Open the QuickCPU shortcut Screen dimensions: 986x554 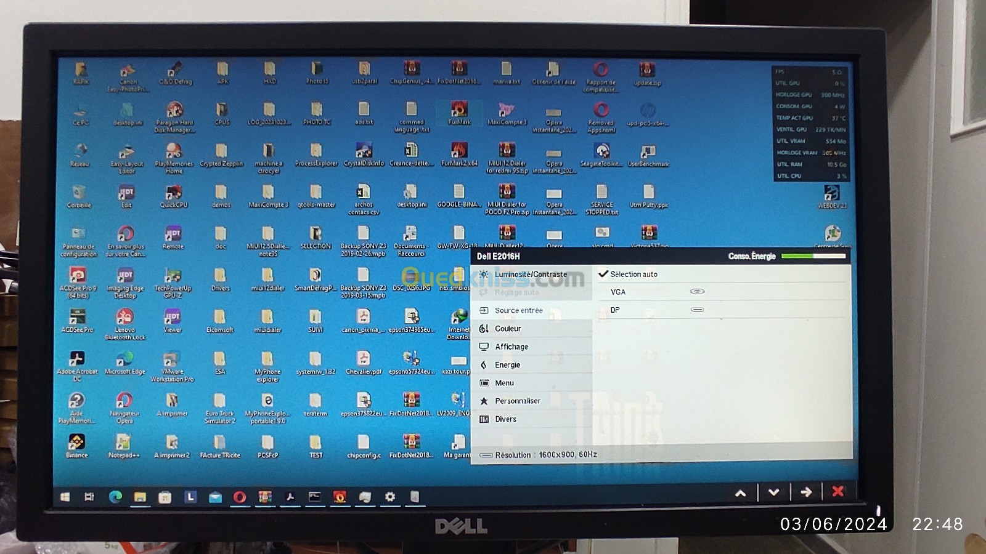pos(174,197)
